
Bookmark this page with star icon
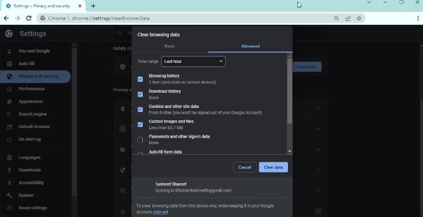point(359,18)
